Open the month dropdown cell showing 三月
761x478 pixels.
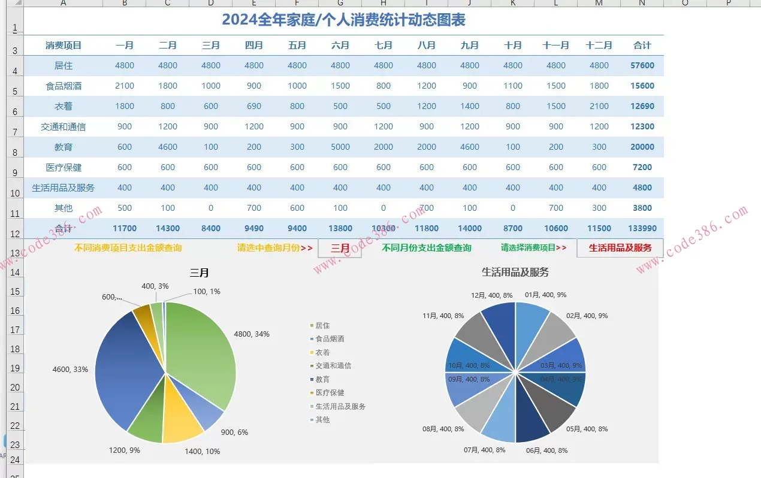click(x=340, y=248)
